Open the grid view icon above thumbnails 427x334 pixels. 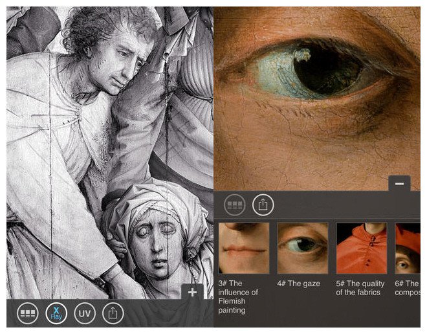pos(234,205)
